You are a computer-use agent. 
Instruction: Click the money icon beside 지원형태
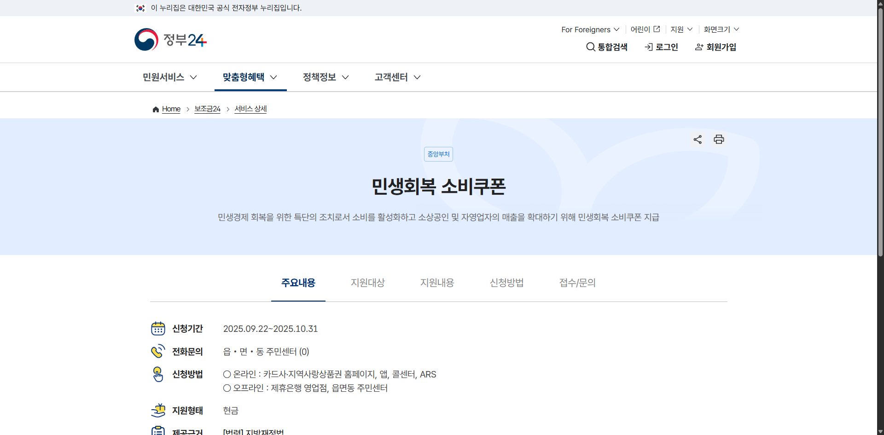[158, 410]
